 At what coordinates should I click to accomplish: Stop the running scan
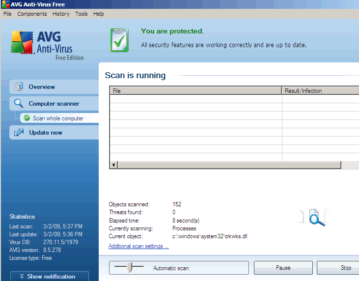[345, 268]
